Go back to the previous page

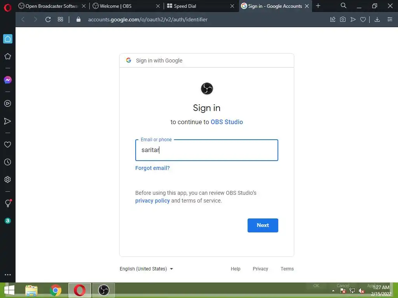(23, 19)
